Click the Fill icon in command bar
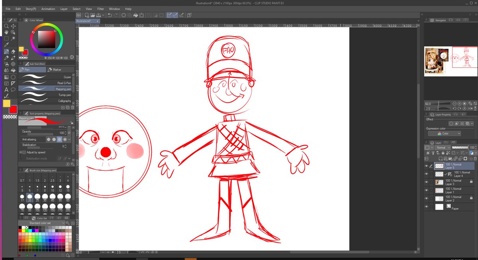This screenshot has width=478, height=260. (136, 15)
